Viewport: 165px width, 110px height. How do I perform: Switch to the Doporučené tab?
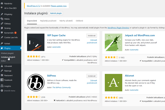click(x=32, y=21)
